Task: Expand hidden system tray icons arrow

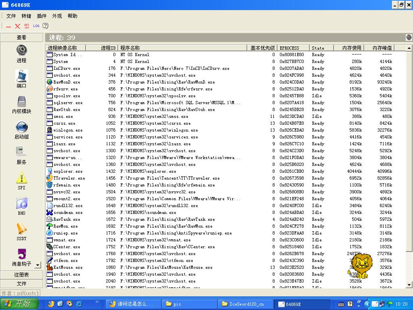Action: click(x=367, y=304)
